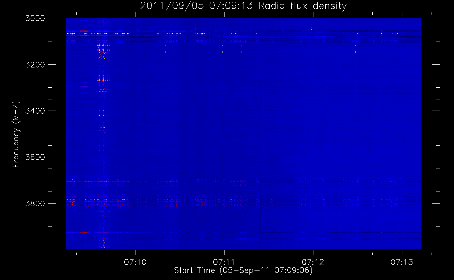Select the 3600 frequency axis label
This screenshot has width=454, height=280.
pos(35,157)
